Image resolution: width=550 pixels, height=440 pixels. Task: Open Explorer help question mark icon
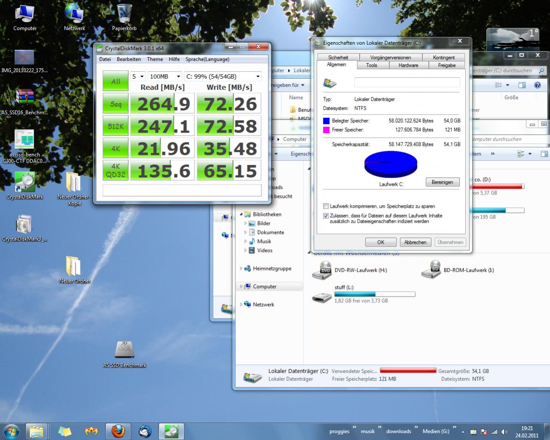click(x=537, y=85)
